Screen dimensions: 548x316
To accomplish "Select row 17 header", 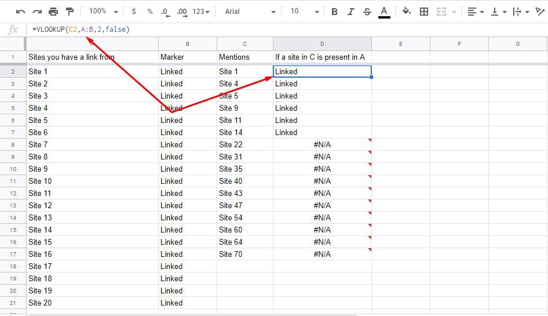I will [13, 254].
